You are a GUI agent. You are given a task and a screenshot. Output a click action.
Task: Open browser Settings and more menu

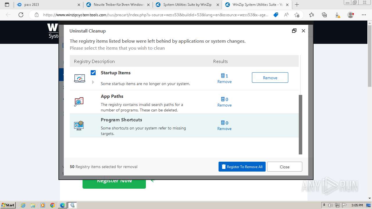point(364,15)
